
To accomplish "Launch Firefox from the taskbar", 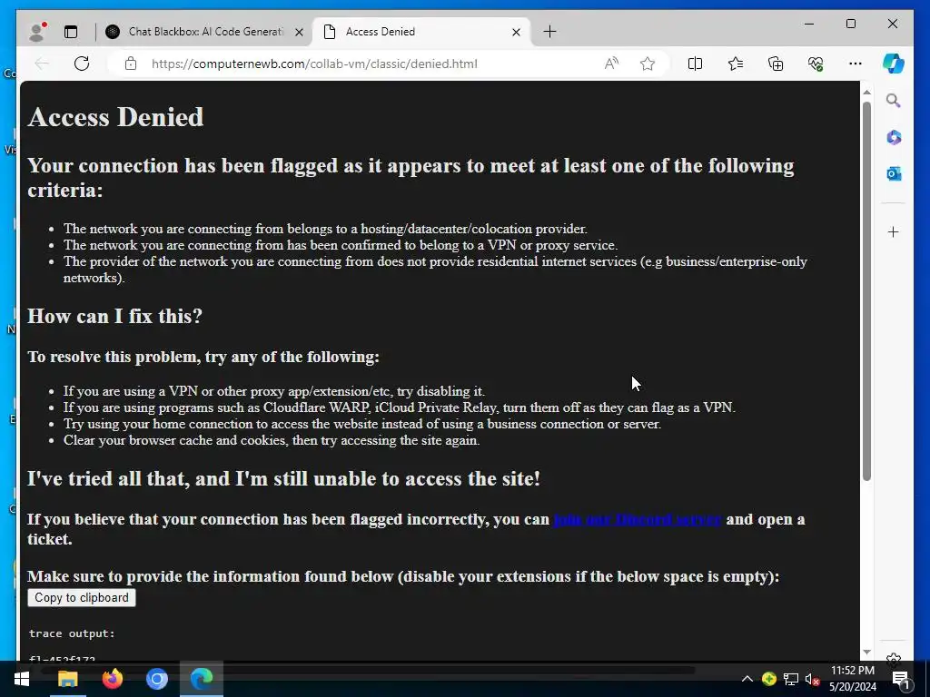I will click(x=112, y=679).
